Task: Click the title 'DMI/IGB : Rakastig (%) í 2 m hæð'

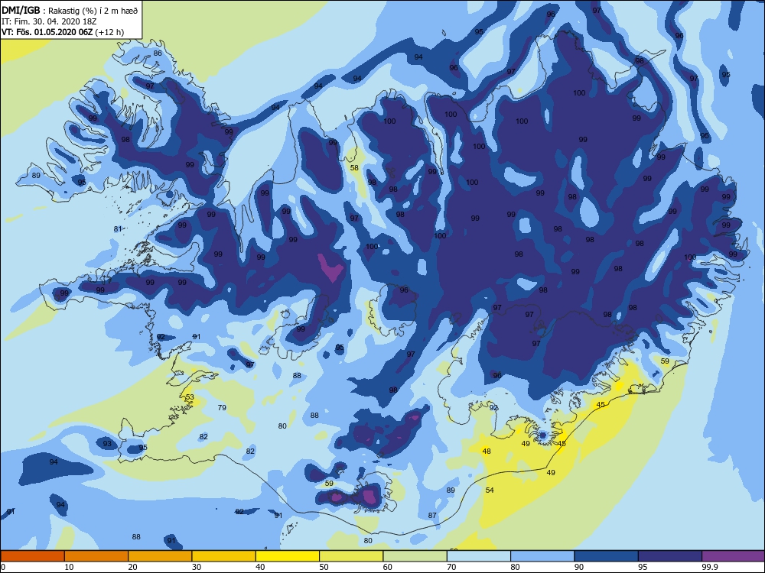Action: point(70,10)
